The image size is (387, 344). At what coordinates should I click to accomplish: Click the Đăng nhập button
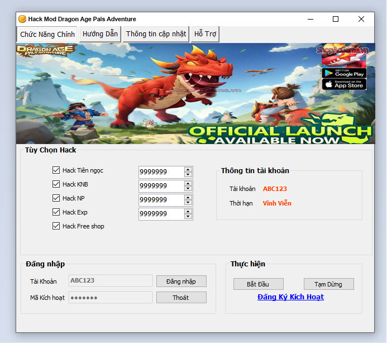pyautogui.click(x=181, y=281)
